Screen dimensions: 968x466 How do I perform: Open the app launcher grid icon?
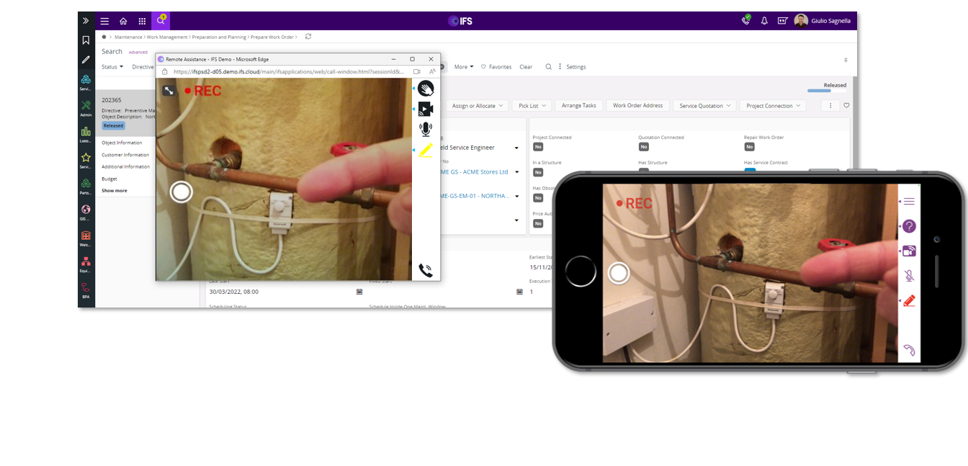(142, 20)
